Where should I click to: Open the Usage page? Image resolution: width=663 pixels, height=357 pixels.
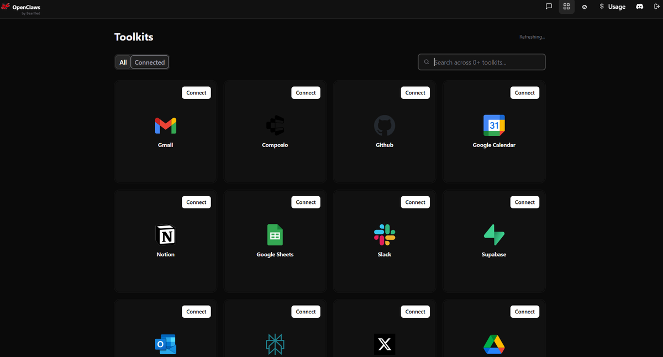(x=613, y=7)
